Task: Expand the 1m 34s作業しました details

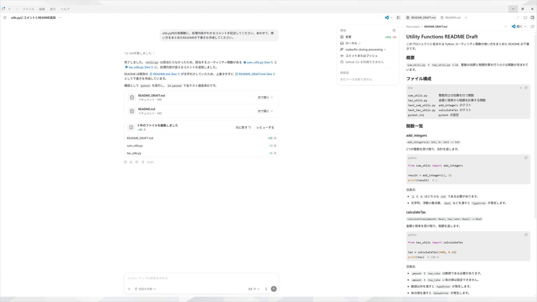Action: click(x=140, y=53)
